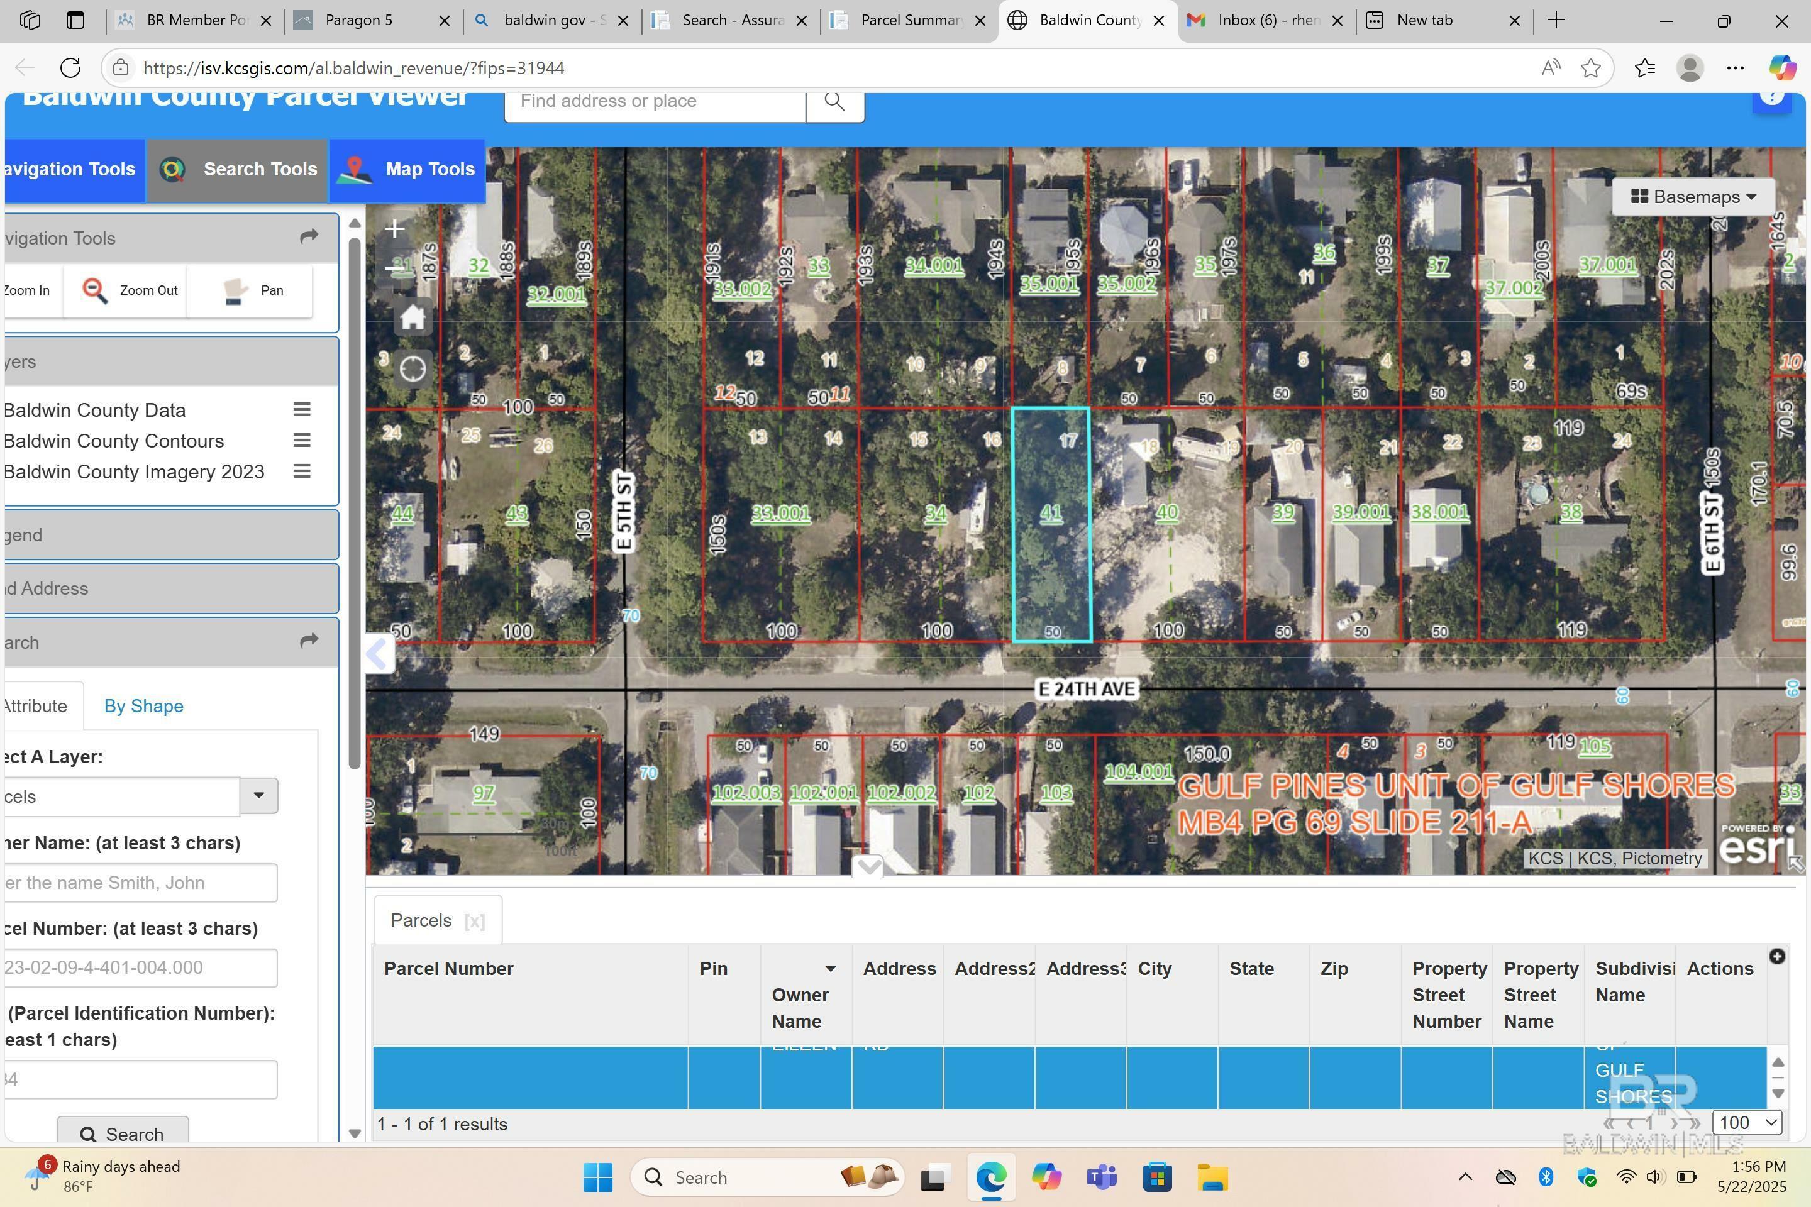Image resolution: width=1811 pixels, height=1207 pixels.
Task: Click the highlighted parcel 41 on map
Action: pyautogui.click(x=1051, y=524)
